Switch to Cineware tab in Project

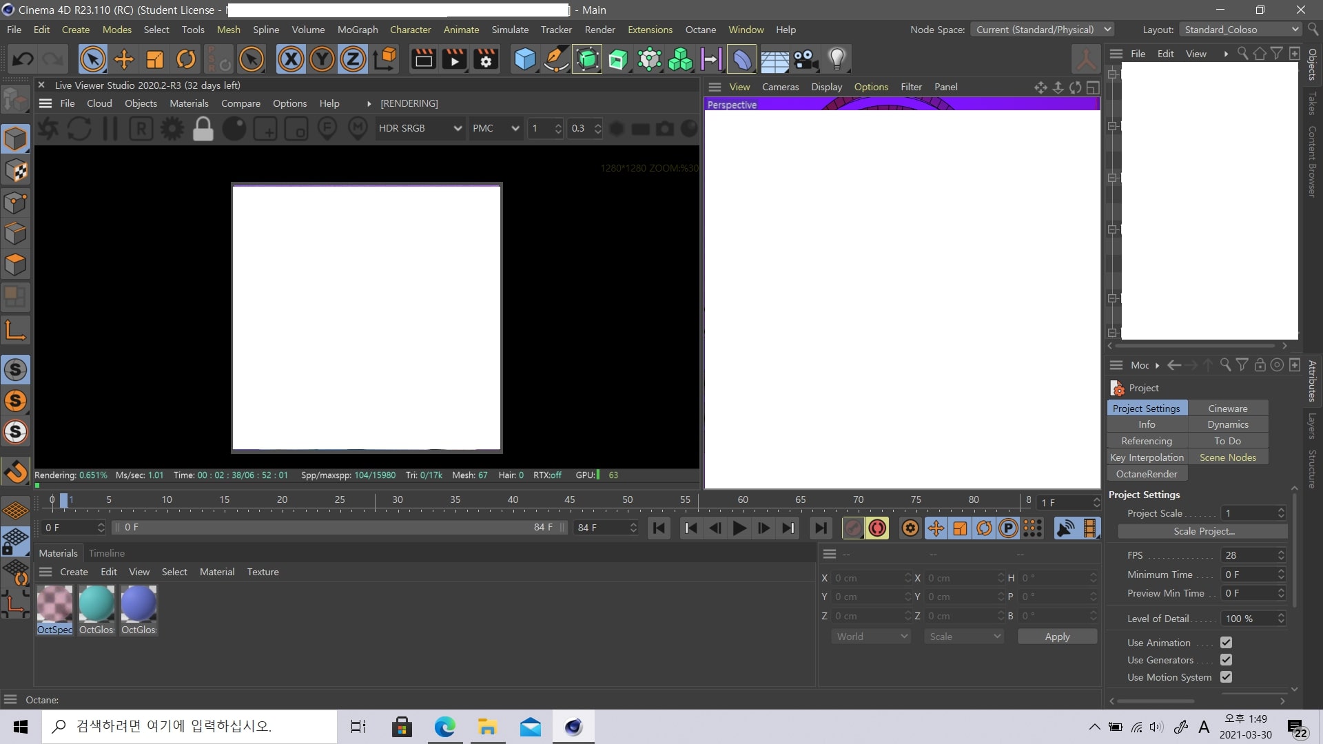[x=1228, y=408]
